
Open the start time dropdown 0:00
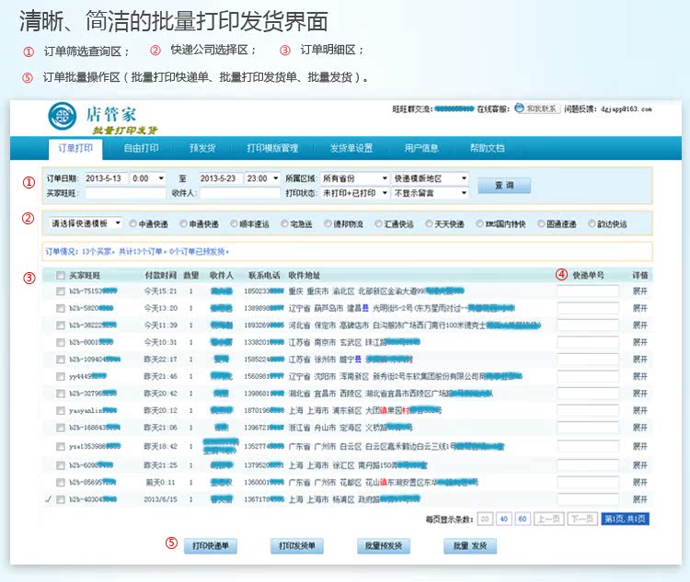(x=148, y=178)
